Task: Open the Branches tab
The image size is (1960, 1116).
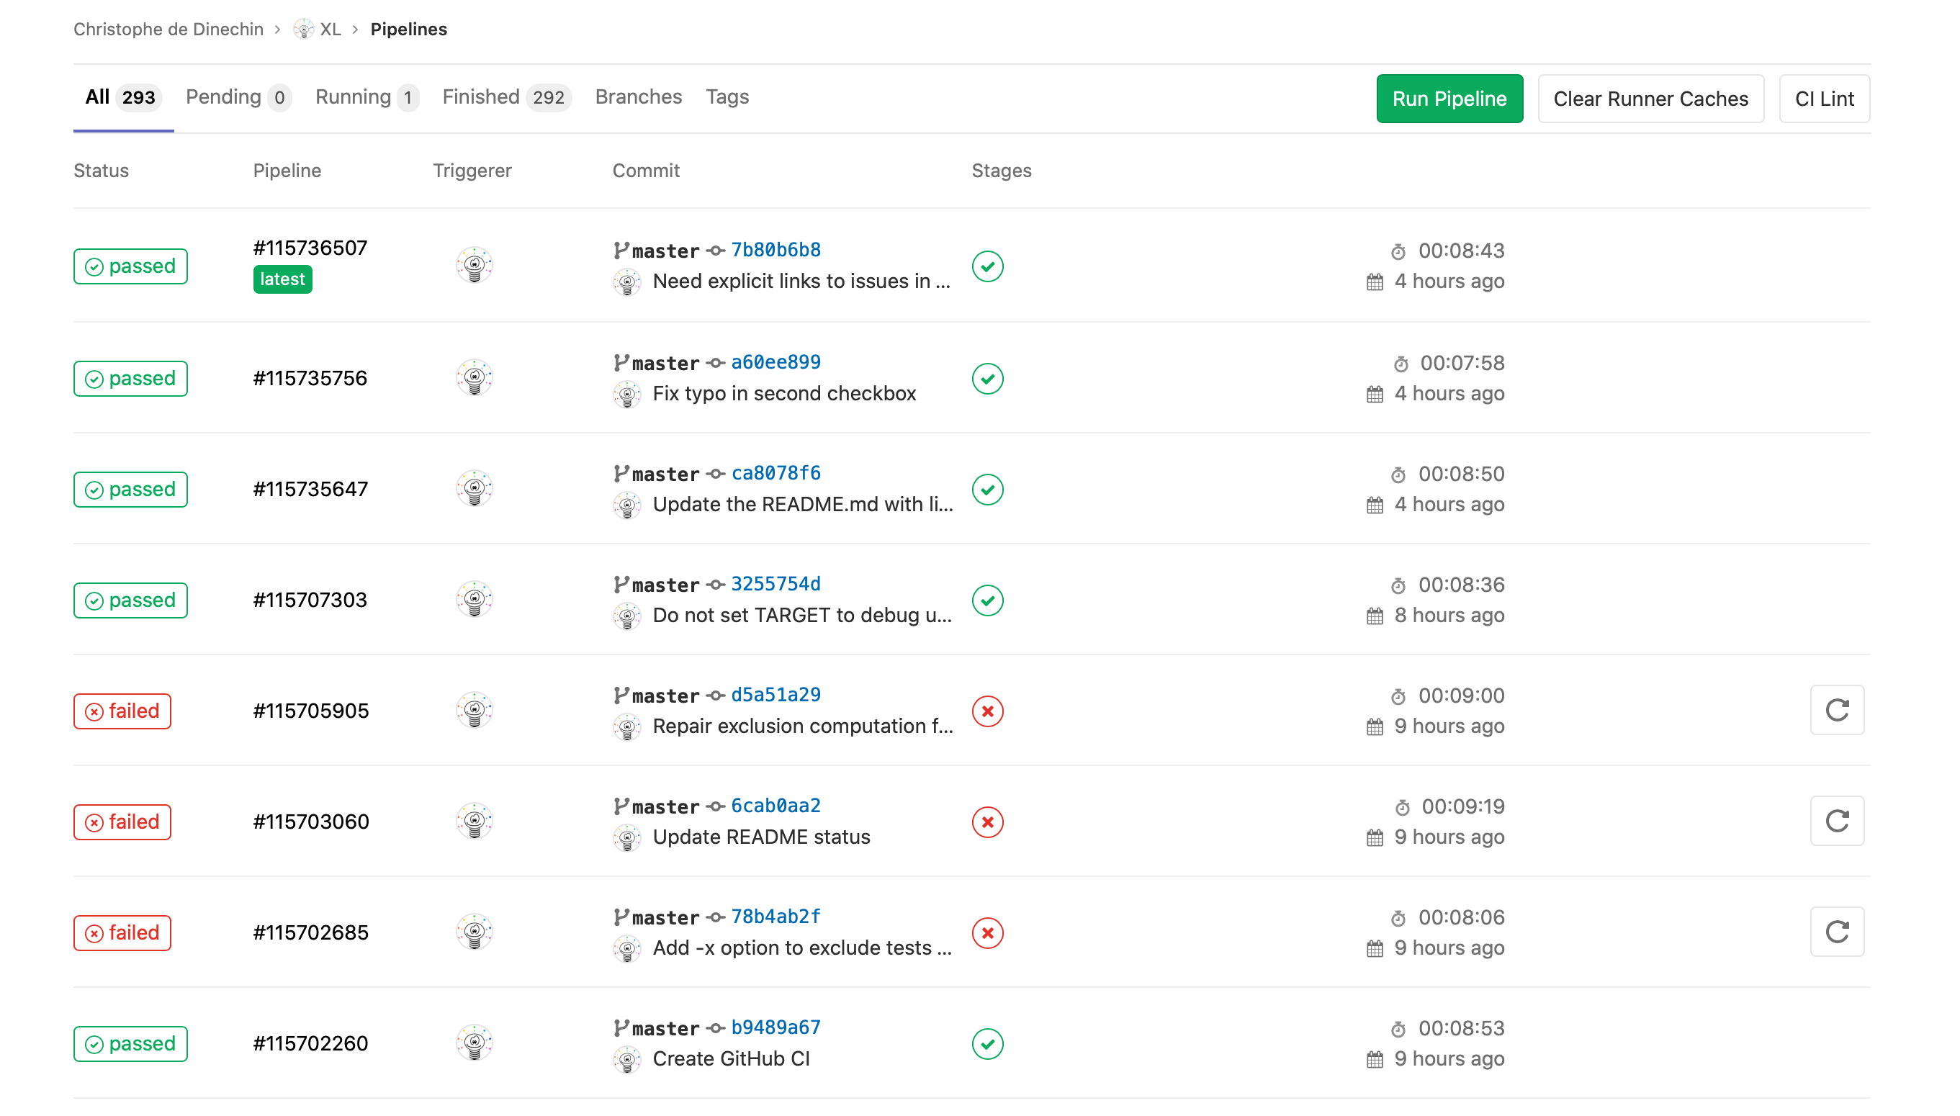Action: coord(638,97)
